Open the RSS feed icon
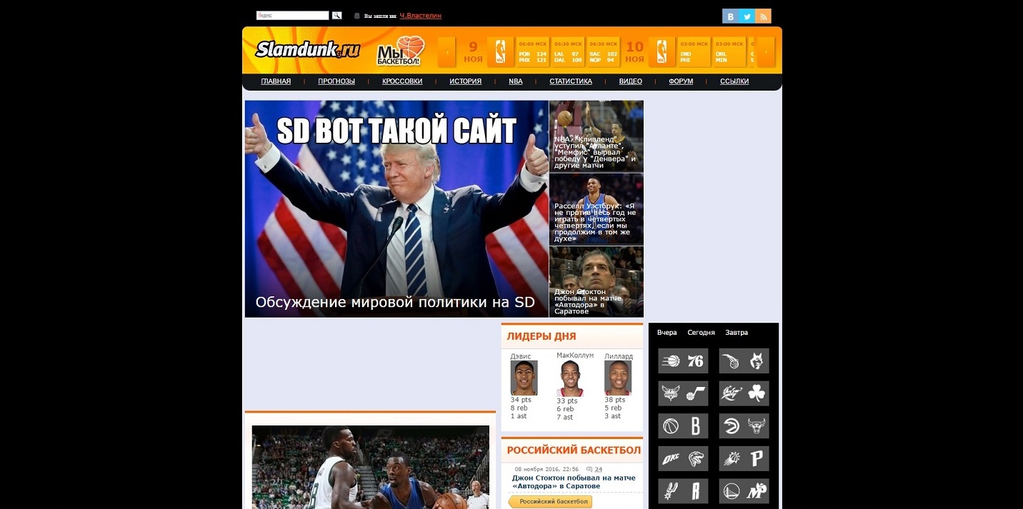This screenshot has width=1023, height=509. pos(763,16)
